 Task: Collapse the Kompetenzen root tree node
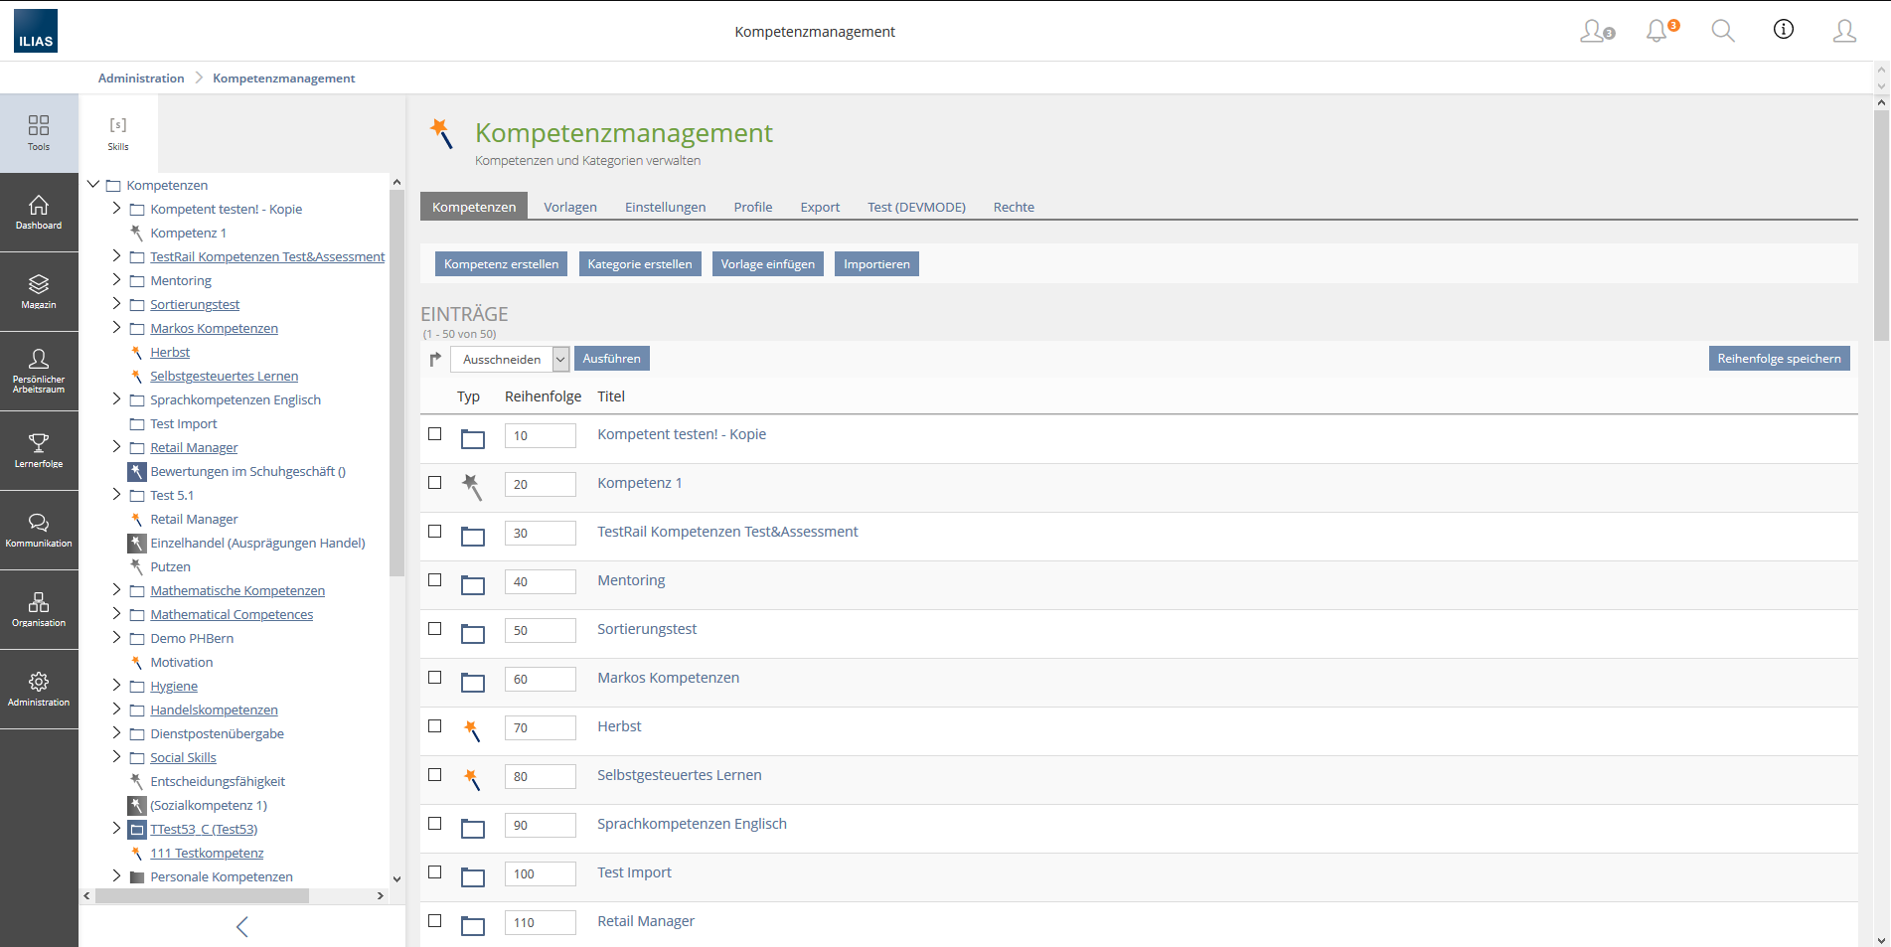(x=93, y=185)
